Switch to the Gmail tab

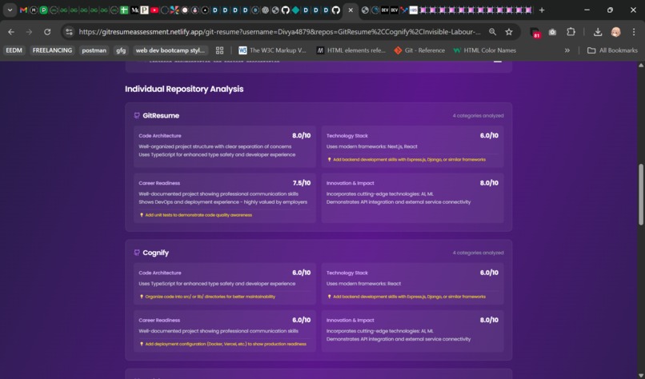click(23, 10)
